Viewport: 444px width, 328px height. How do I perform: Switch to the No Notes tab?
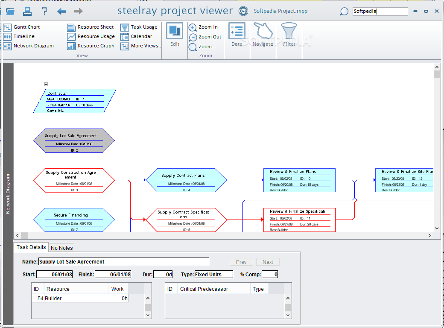pyautogui.click(x=62, y=248)
